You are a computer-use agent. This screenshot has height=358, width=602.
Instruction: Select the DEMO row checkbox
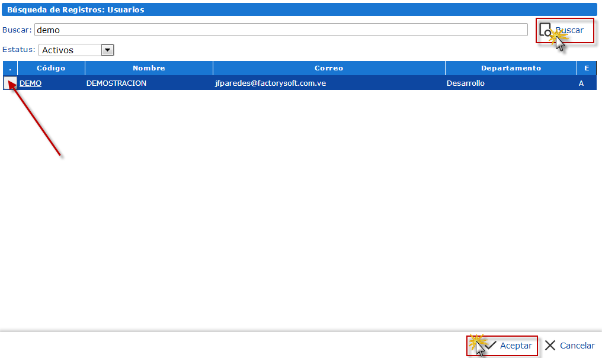point(10,83)
